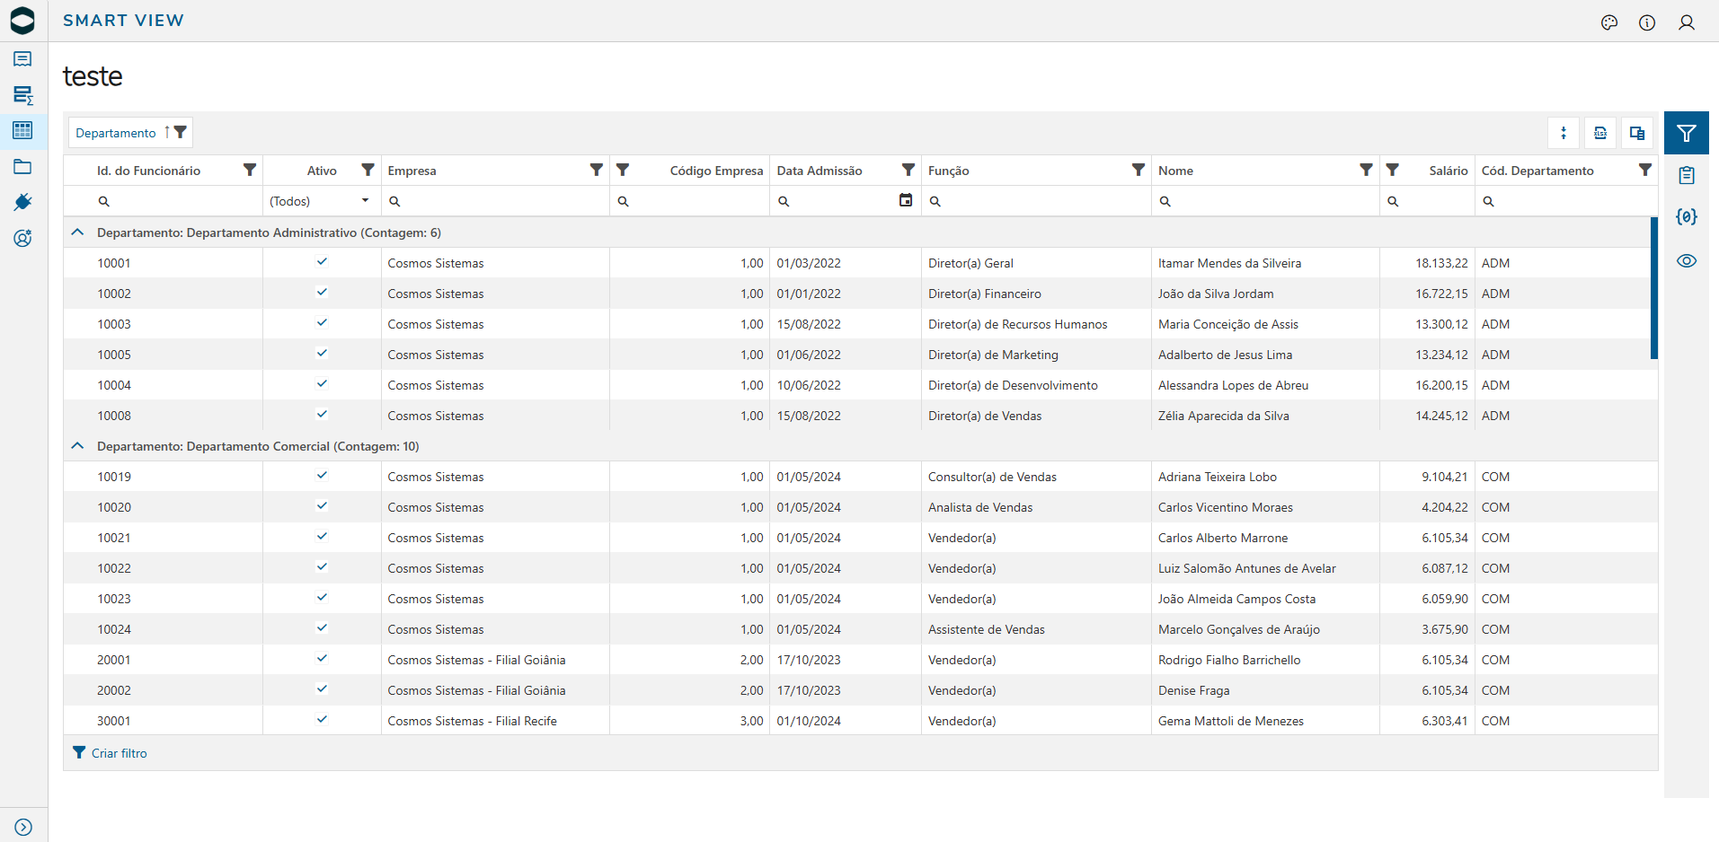Sort by the Nome column header
Screen dimensions: 1719x842
pyautogui.click(x=1175, y=171)
